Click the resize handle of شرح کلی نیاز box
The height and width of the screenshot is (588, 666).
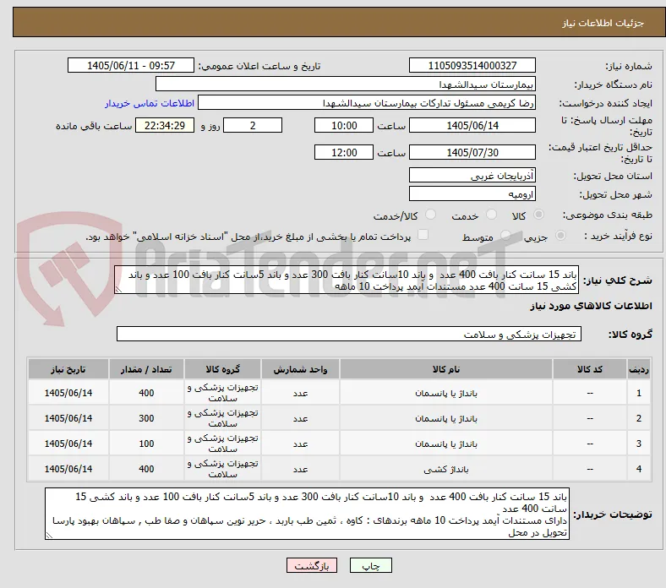click(x=118, y=290)
